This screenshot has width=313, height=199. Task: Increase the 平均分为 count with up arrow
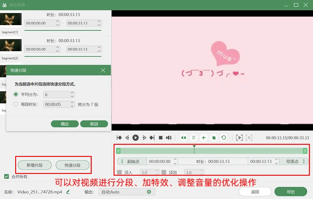[x=72, y=93]
